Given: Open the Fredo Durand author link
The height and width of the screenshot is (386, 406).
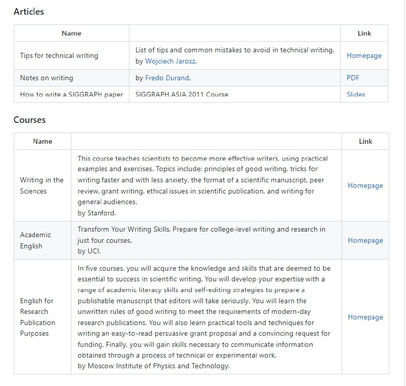Looking at the screenshot, I should 167,78.
